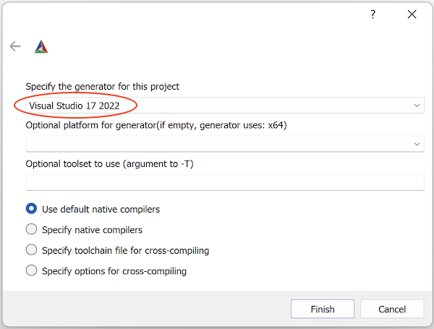Close the generator dialog with X
434x329 pixels.
pos(412,14)
